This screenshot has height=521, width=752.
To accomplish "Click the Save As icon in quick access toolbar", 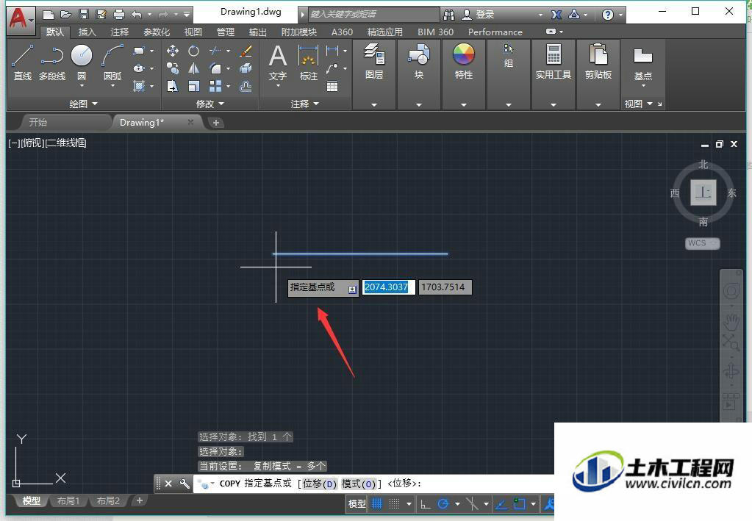I will pyautogui.click(x=101, y=15).
